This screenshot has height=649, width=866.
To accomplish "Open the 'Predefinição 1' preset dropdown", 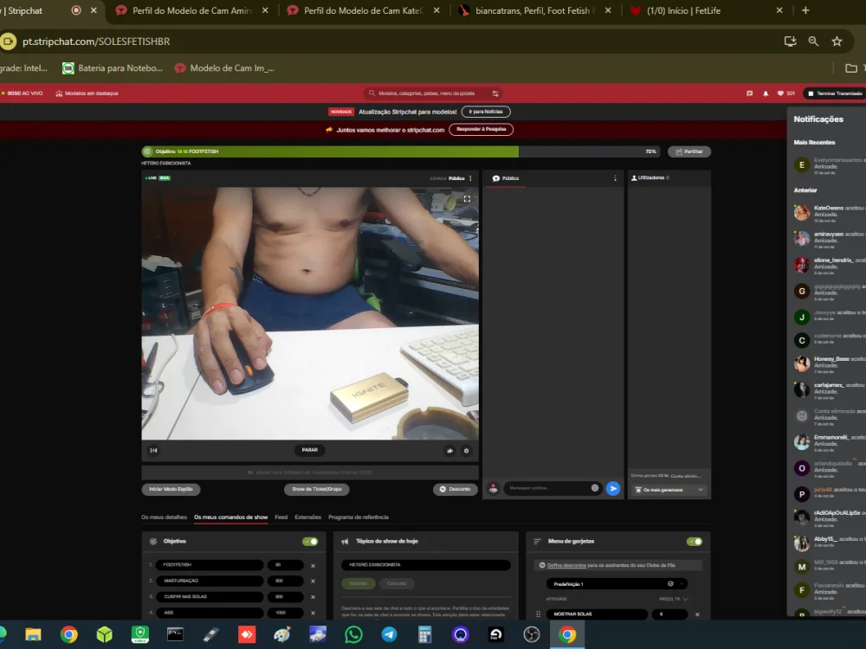I will [x=615, y=583].
